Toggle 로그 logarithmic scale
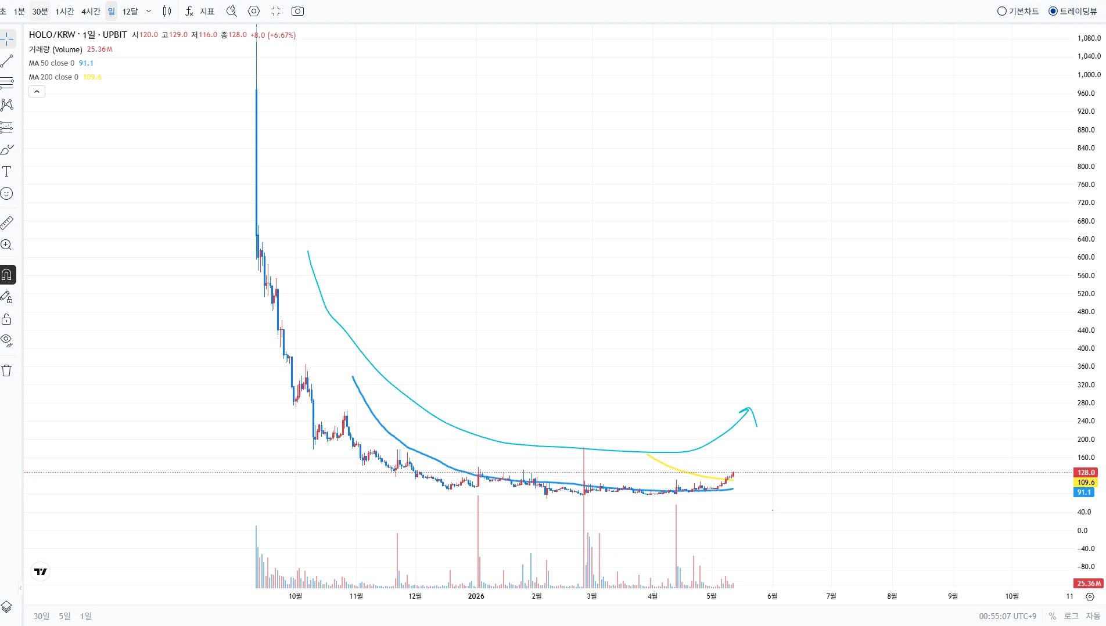 click(x=1071, y=616)
